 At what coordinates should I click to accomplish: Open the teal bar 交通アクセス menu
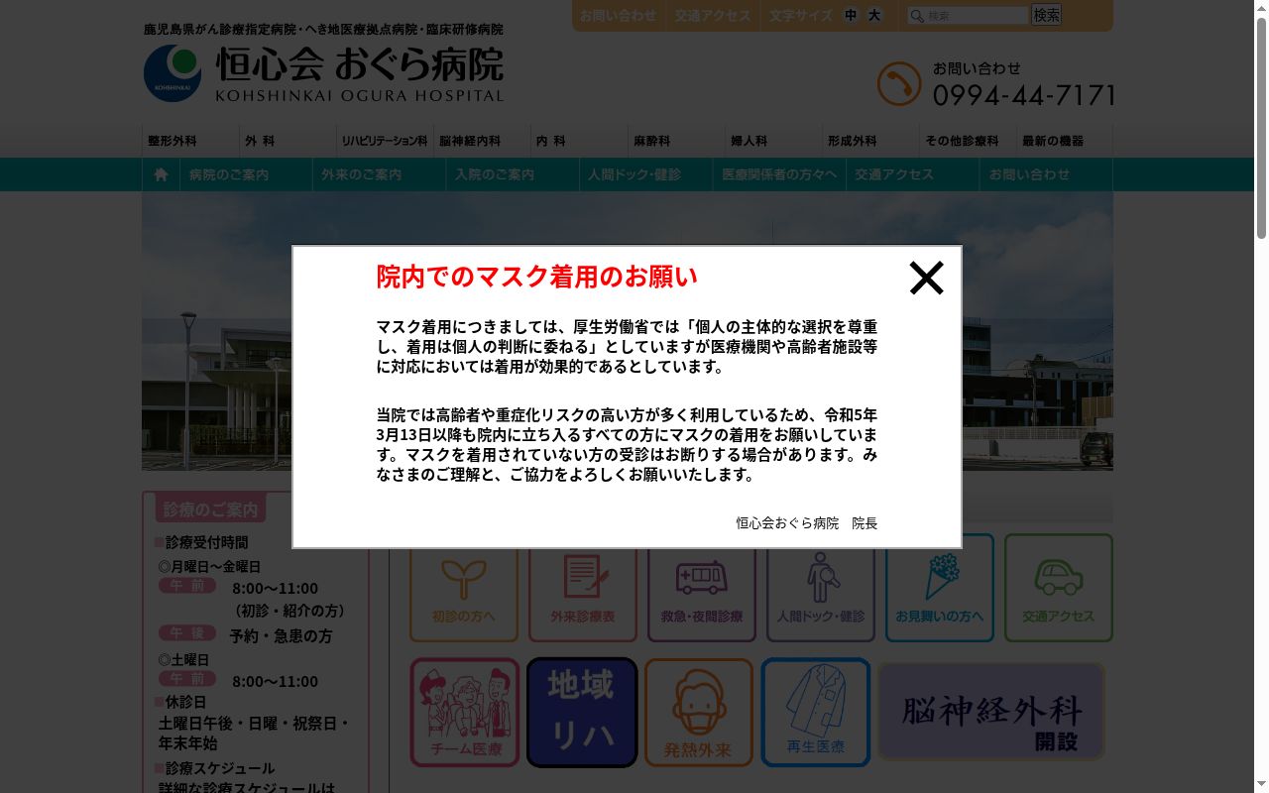tap(912, 174)
